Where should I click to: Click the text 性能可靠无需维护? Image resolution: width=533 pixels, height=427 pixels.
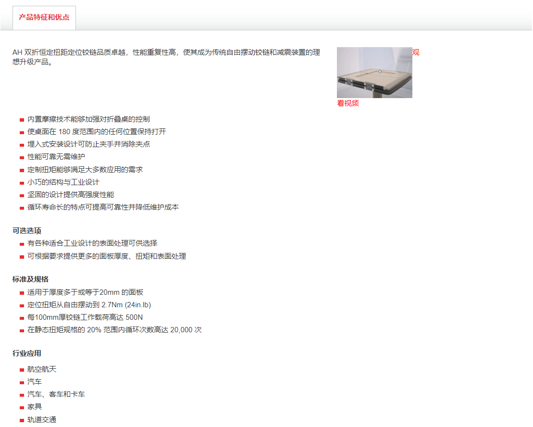click(56, 157)
